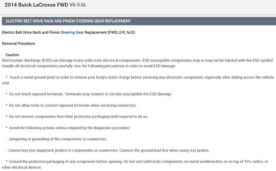Click the Removal Procedure heading

(18, 43)
